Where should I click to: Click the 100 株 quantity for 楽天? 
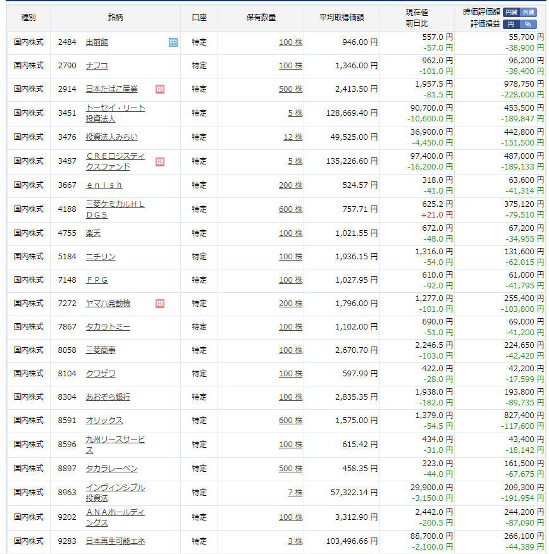click(291, 233)
